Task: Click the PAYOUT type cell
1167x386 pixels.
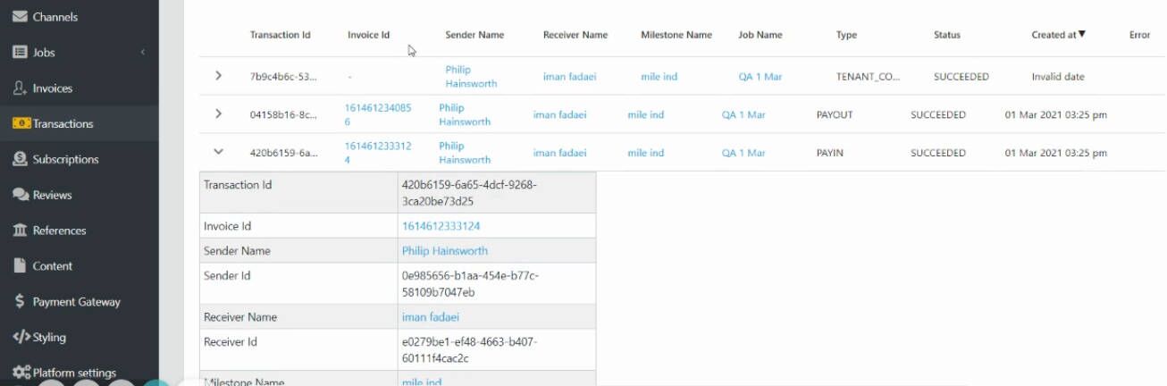Action: 835,115
